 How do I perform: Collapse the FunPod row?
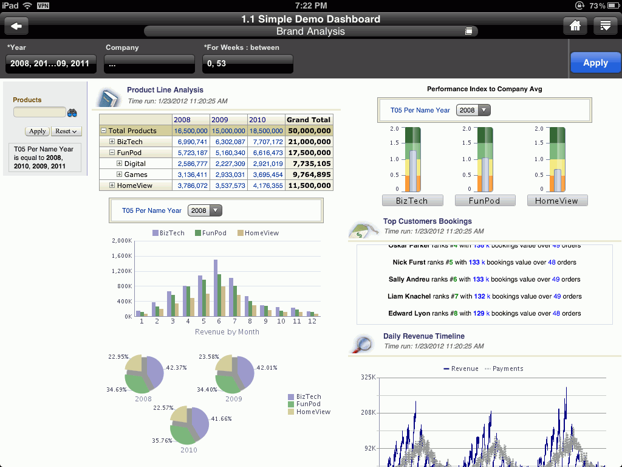(x=112, y=152)
